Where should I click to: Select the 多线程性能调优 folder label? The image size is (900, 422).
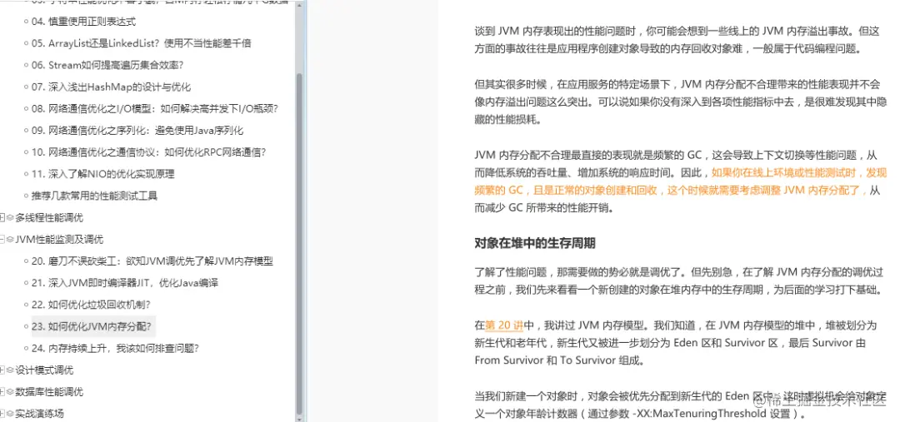(49, 217)
